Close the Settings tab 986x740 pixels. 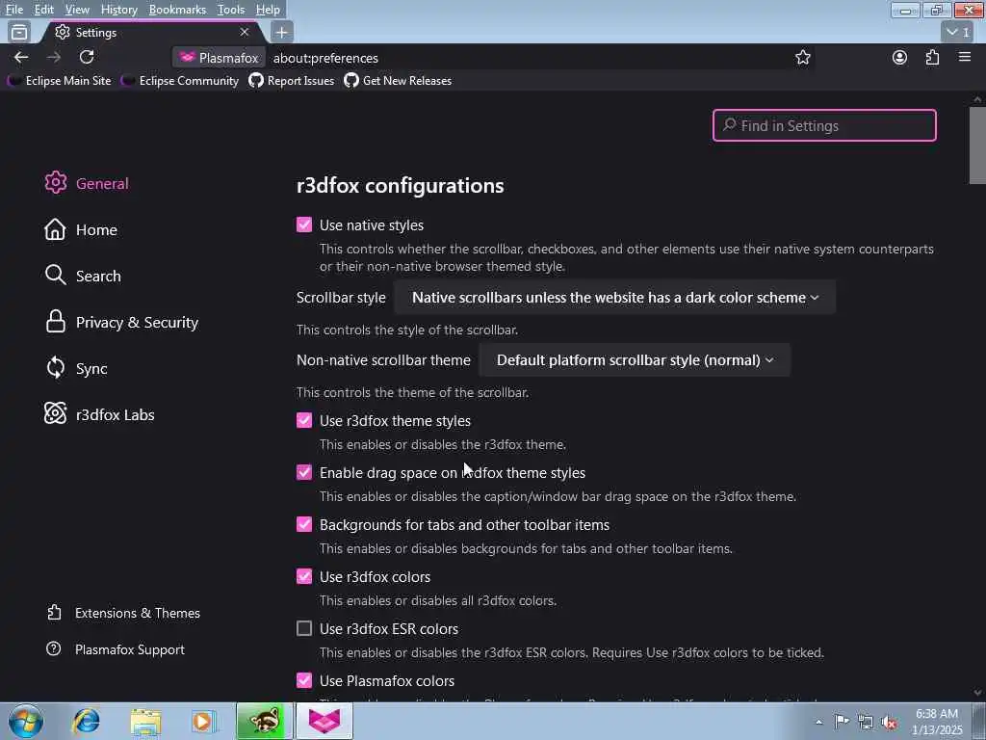(x=245, y=32)
